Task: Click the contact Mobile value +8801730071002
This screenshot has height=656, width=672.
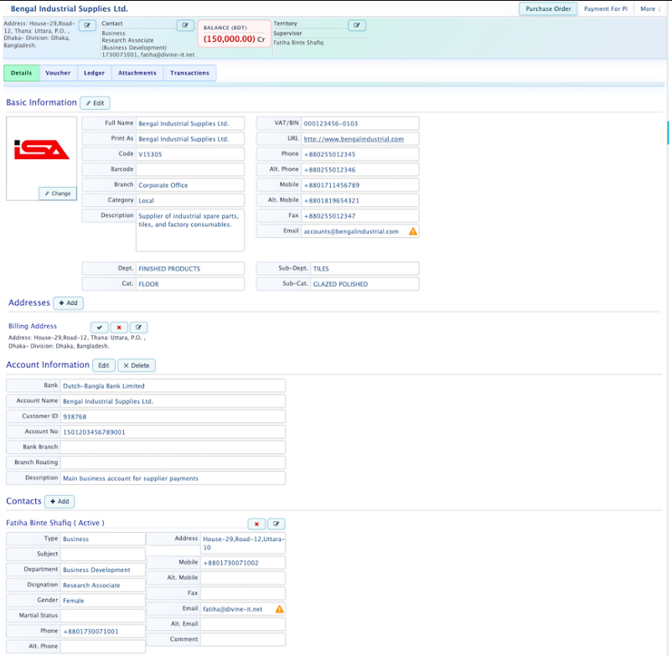Action: (x=243, y=563)
